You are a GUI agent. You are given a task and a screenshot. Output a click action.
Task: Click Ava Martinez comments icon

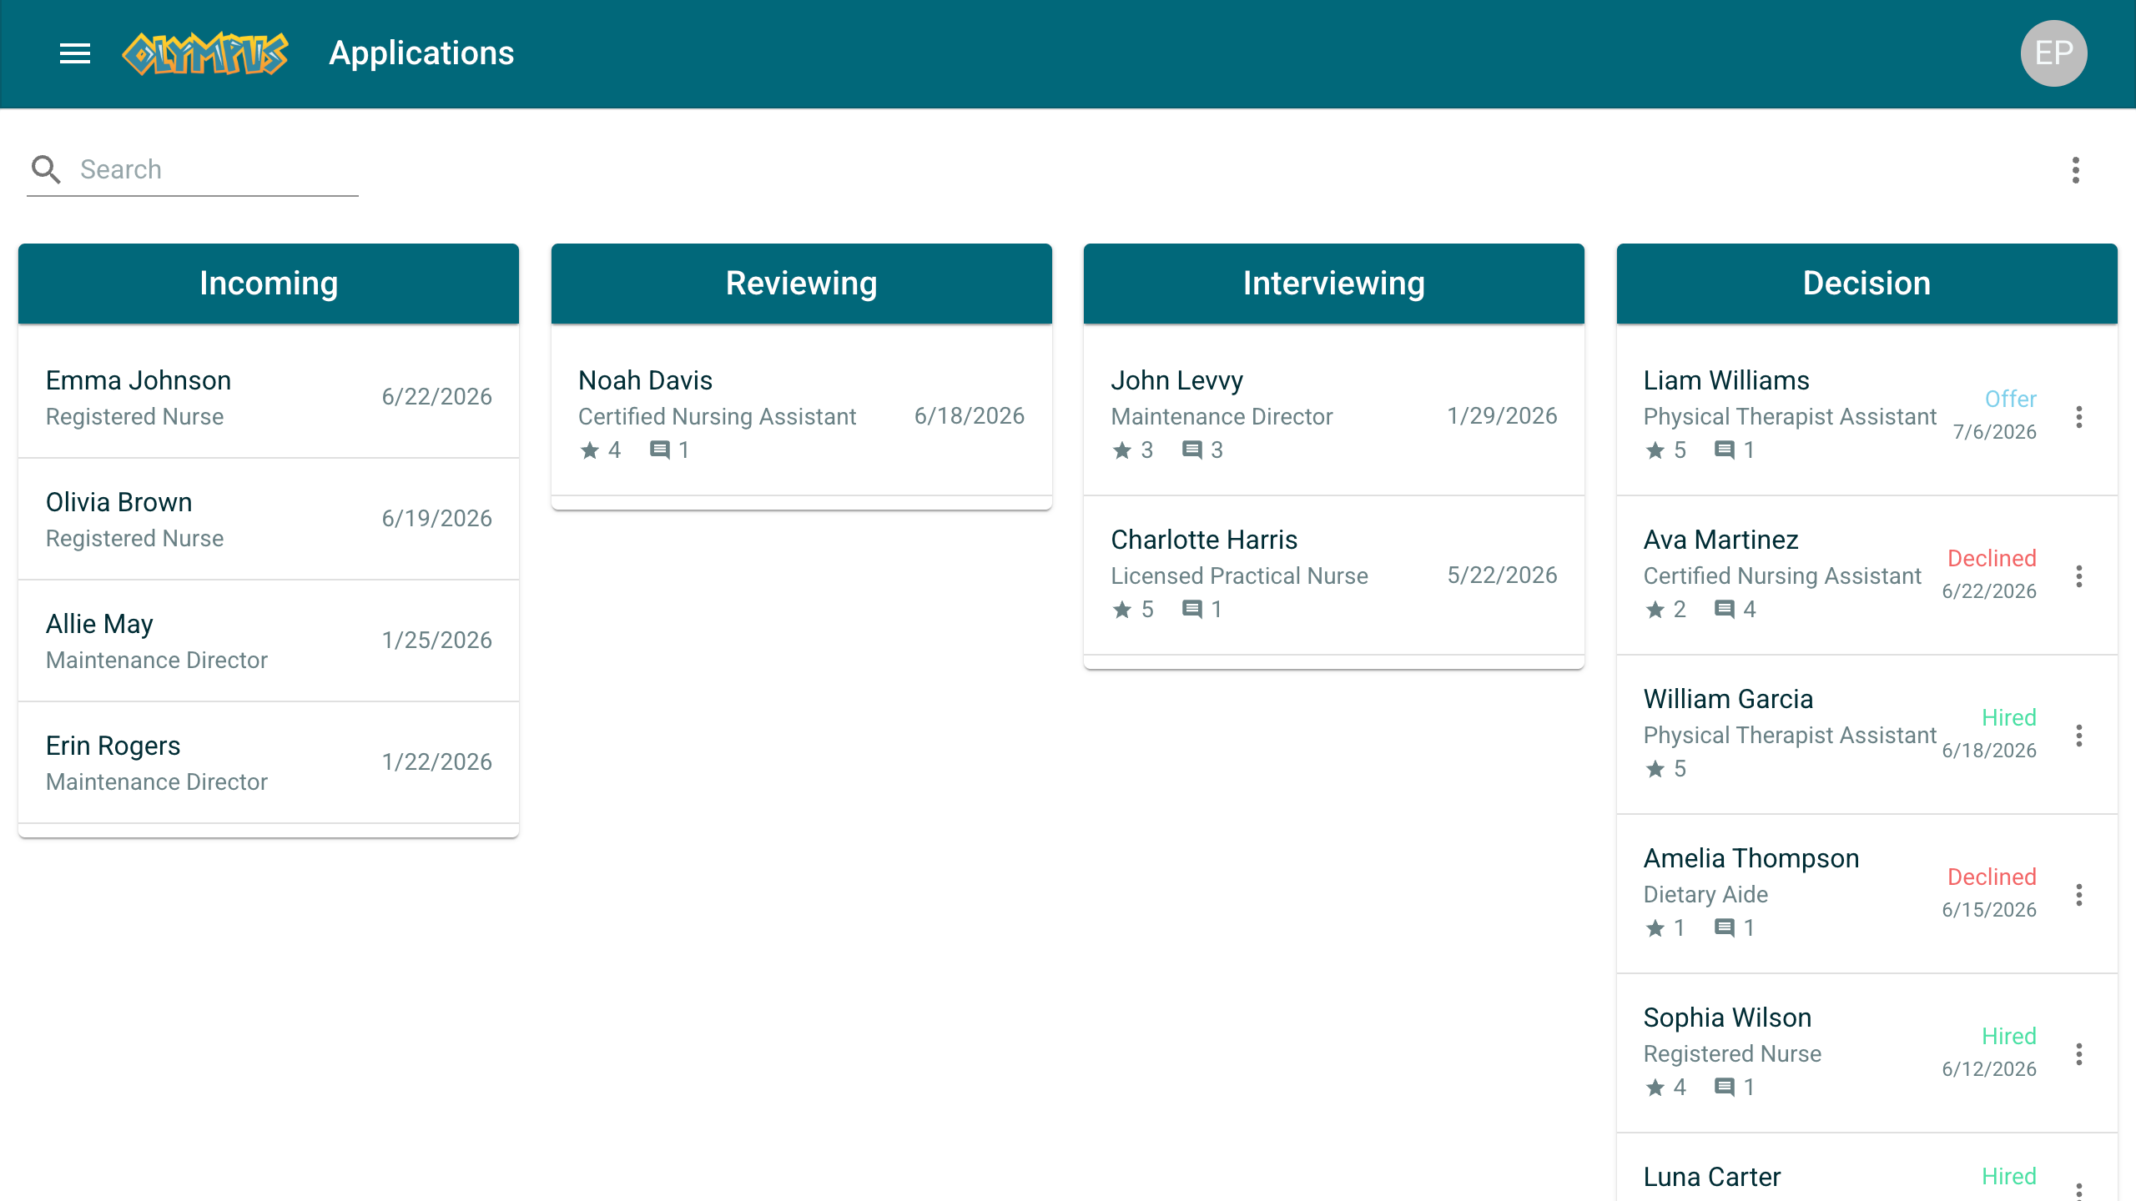[x=1725, y=610]
